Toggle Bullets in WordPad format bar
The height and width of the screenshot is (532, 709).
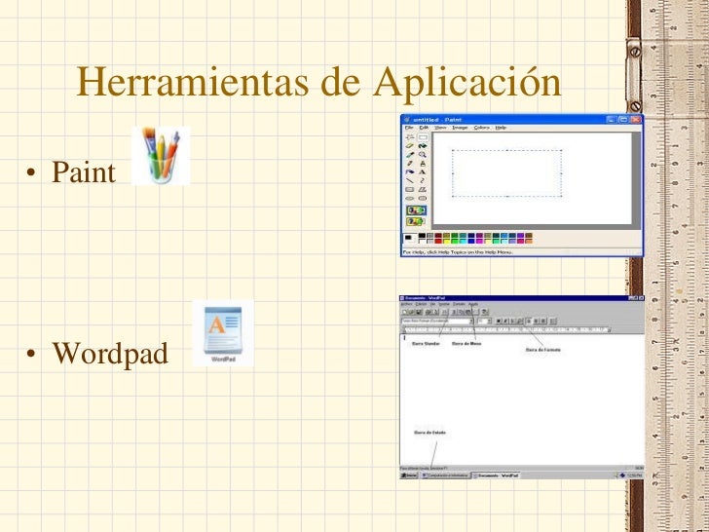pyautogui.click(x=553, y=322)
